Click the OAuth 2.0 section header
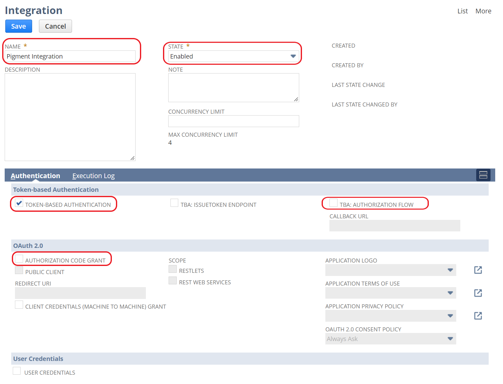The image size is (503, 384). pos(250,246)
